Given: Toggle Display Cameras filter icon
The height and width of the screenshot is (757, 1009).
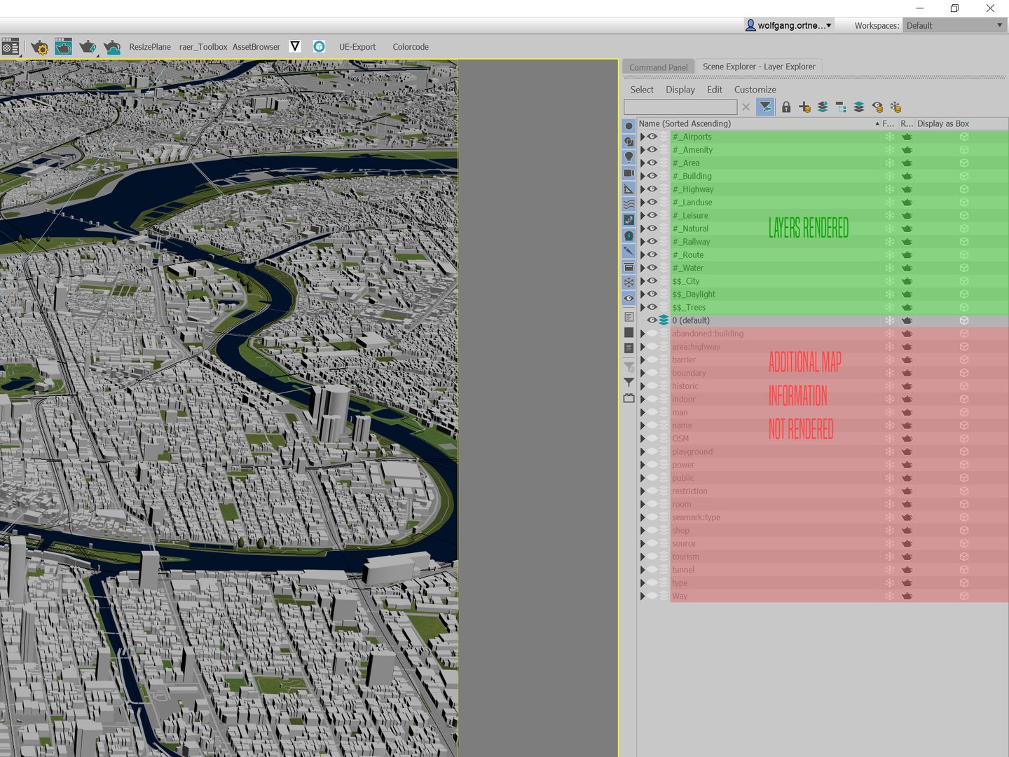Looking at the screenshot, I should click(x=629, y=173).
